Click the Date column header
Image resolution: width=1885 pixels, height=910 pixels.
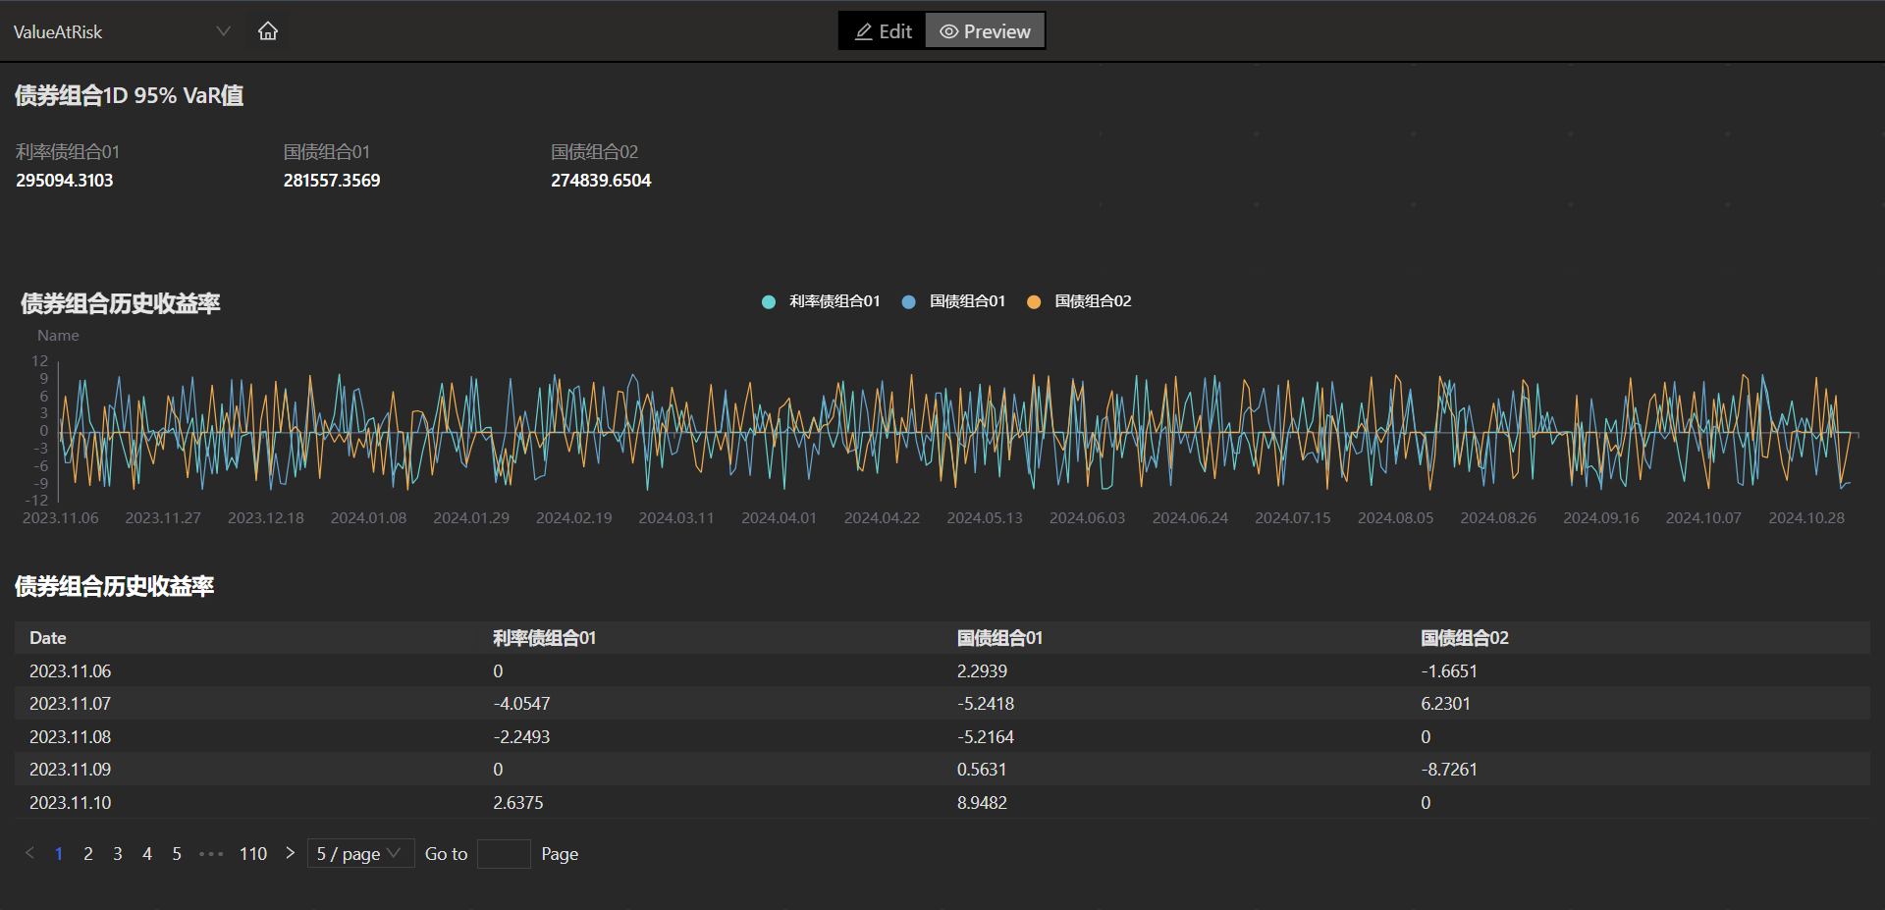click(x=48, y=638)
